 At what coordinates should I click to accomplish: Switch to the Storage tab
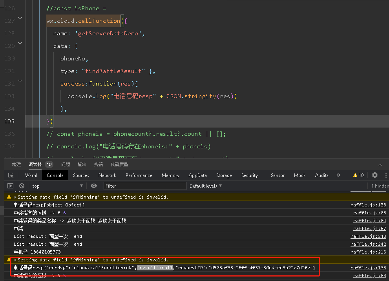tap(224, 175)
